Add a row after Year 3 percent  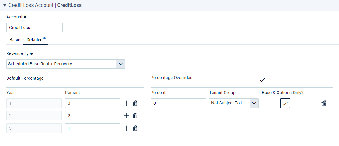point(126,128)
